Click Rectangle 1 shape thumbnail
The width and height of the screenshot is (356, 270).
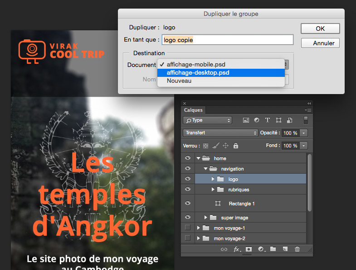[x=218, y=203]
